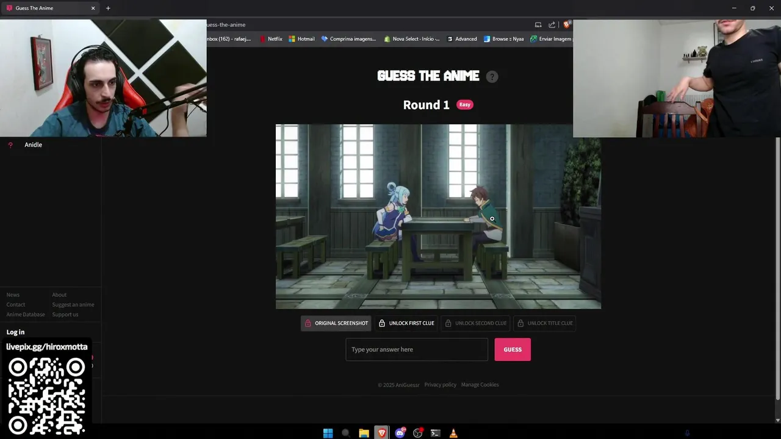Close the Guess The Anime tab

(x=93, y=8)
